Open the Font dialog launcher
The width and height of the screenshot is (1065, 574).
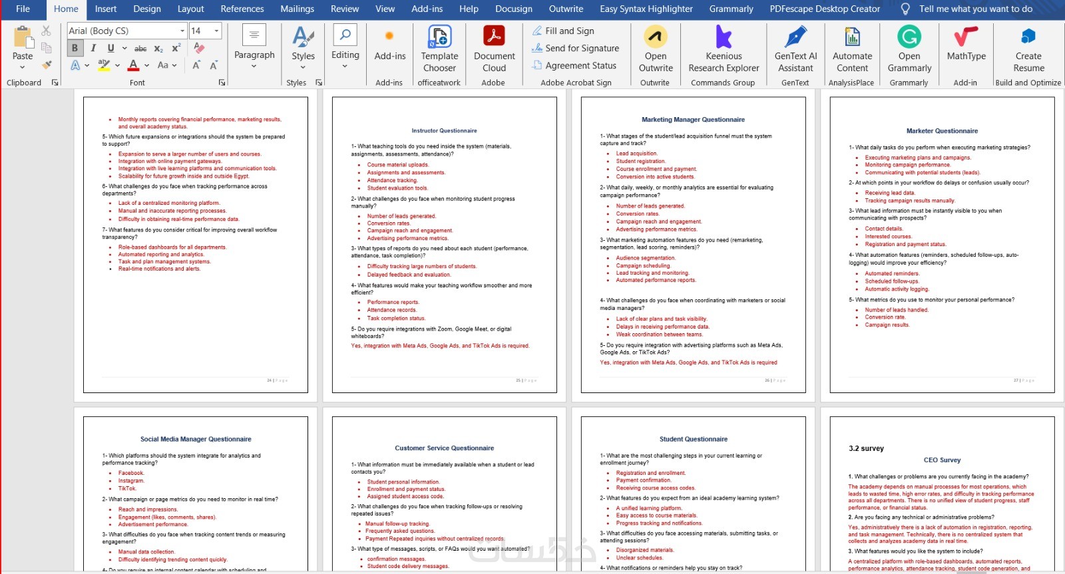click(222, 82)
